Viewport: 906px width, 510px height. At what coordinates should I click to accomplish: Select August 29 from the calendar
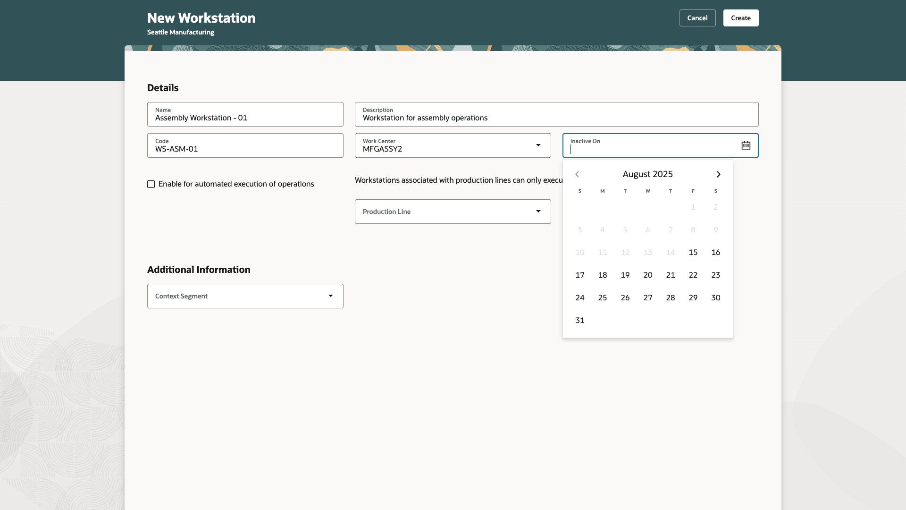tap(693, 297)
